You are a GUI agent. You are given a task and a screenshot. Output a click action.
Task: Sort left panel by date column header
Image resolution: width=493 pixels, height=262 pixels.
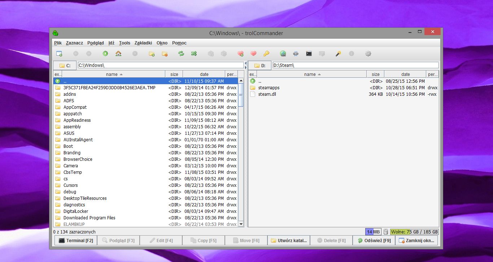click(204, 74)
